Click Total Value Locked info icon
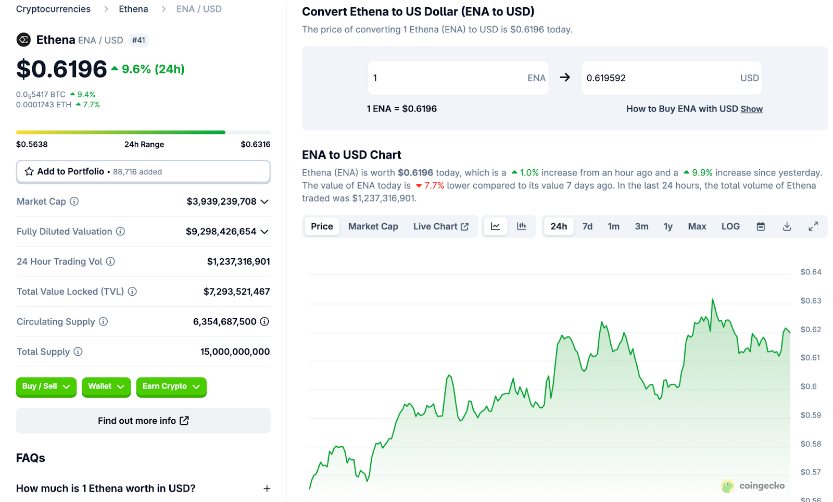Screen dimensions: 833x502 coord(132,292)
